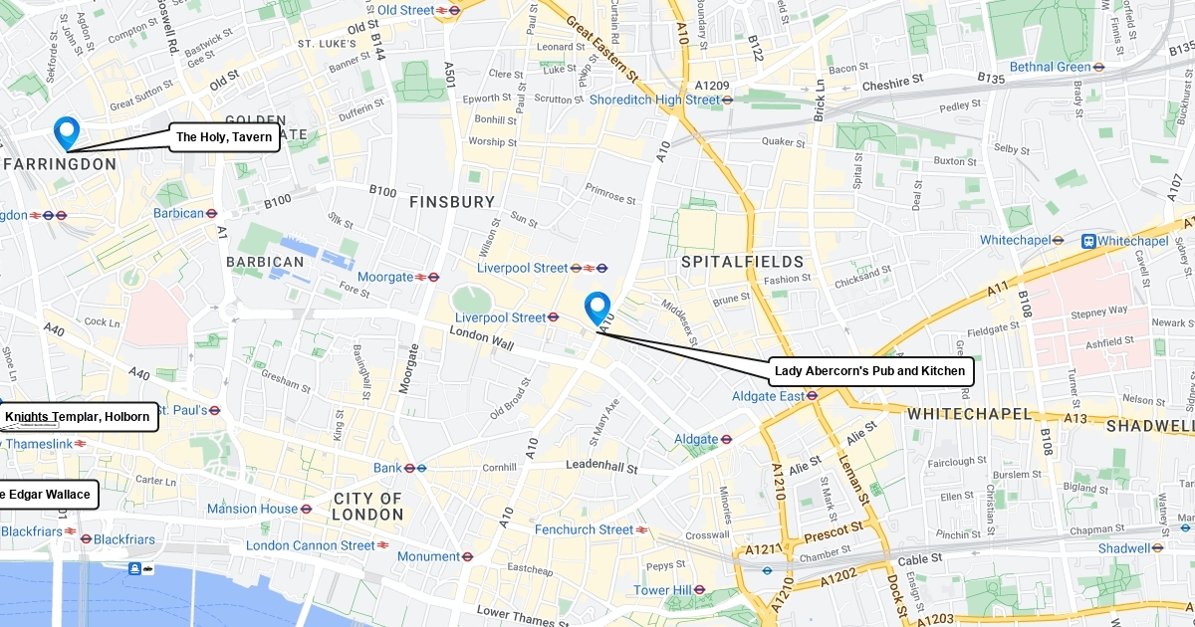
Task: Click the SPITALFIELDS district name
Action: [x=742, y=262]
